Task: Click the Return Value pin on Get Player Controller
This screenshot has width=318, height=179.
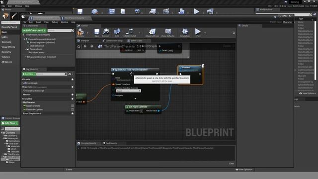Action: coord(159,111)
